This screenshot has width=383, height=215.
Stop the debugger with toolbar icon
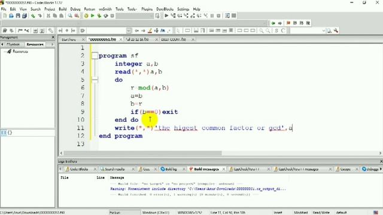click(x=218, y=16)
